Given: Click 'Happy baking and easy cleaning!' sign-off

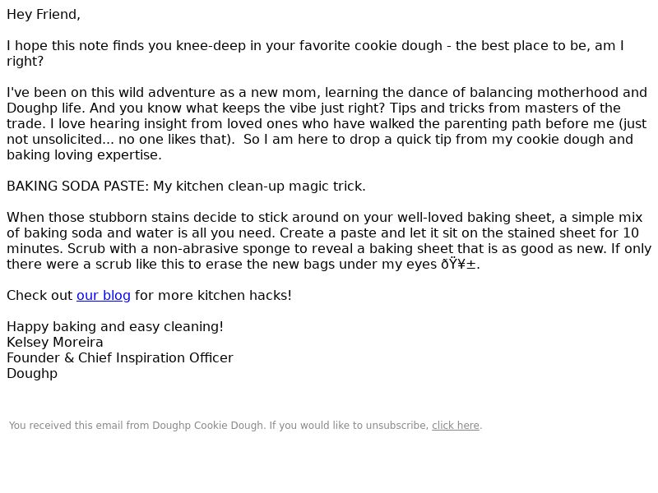Looking at the screenshot, I should 115,326.
